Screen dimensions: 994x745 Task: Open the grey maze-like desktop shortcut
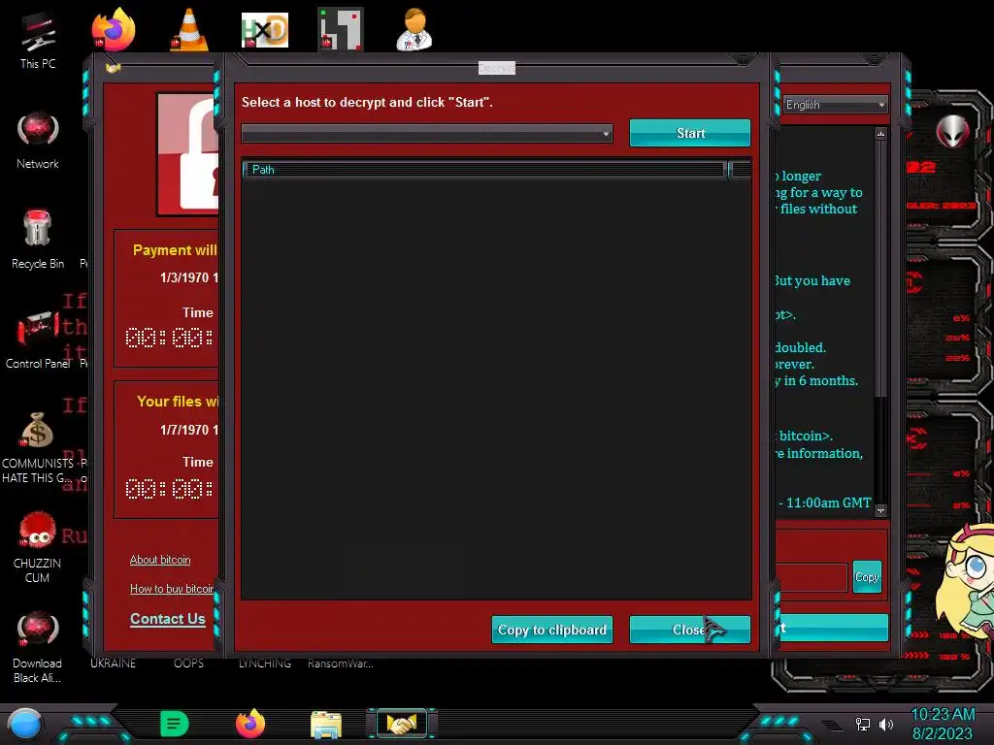point(341,29)
